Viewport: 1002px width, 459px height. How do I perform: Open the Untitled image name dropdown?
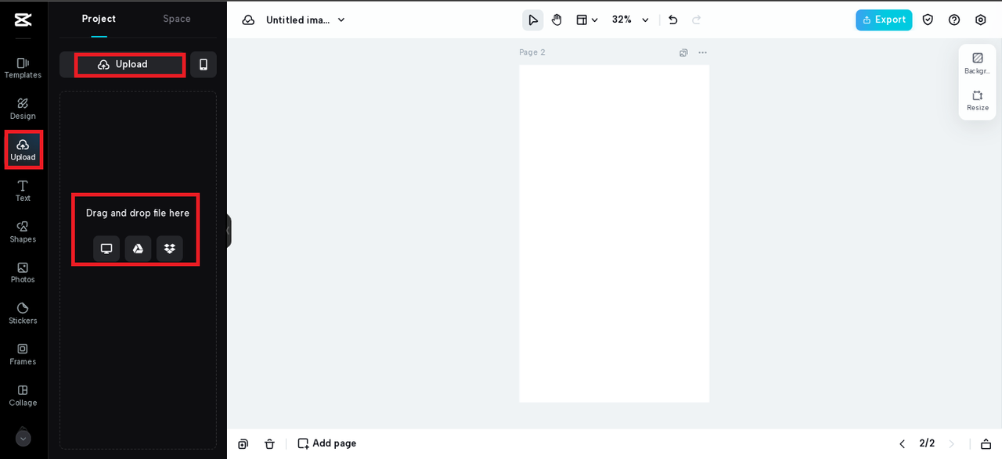point(305,20)
